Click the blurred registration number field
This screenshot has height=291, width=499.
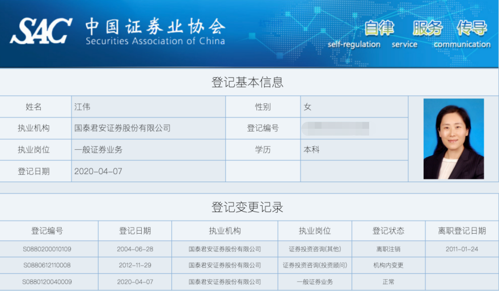coord(336,129)
